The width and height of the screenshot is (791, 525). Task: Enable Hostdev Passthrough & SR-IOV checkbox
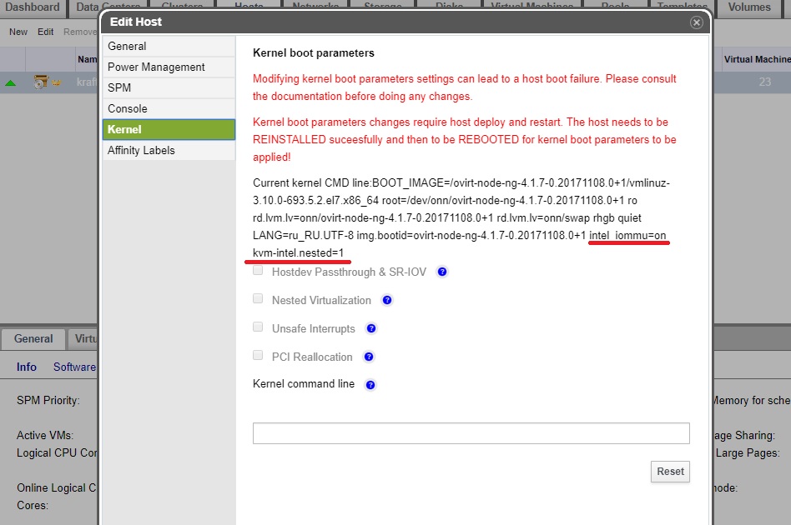click(x=258, y=271)
